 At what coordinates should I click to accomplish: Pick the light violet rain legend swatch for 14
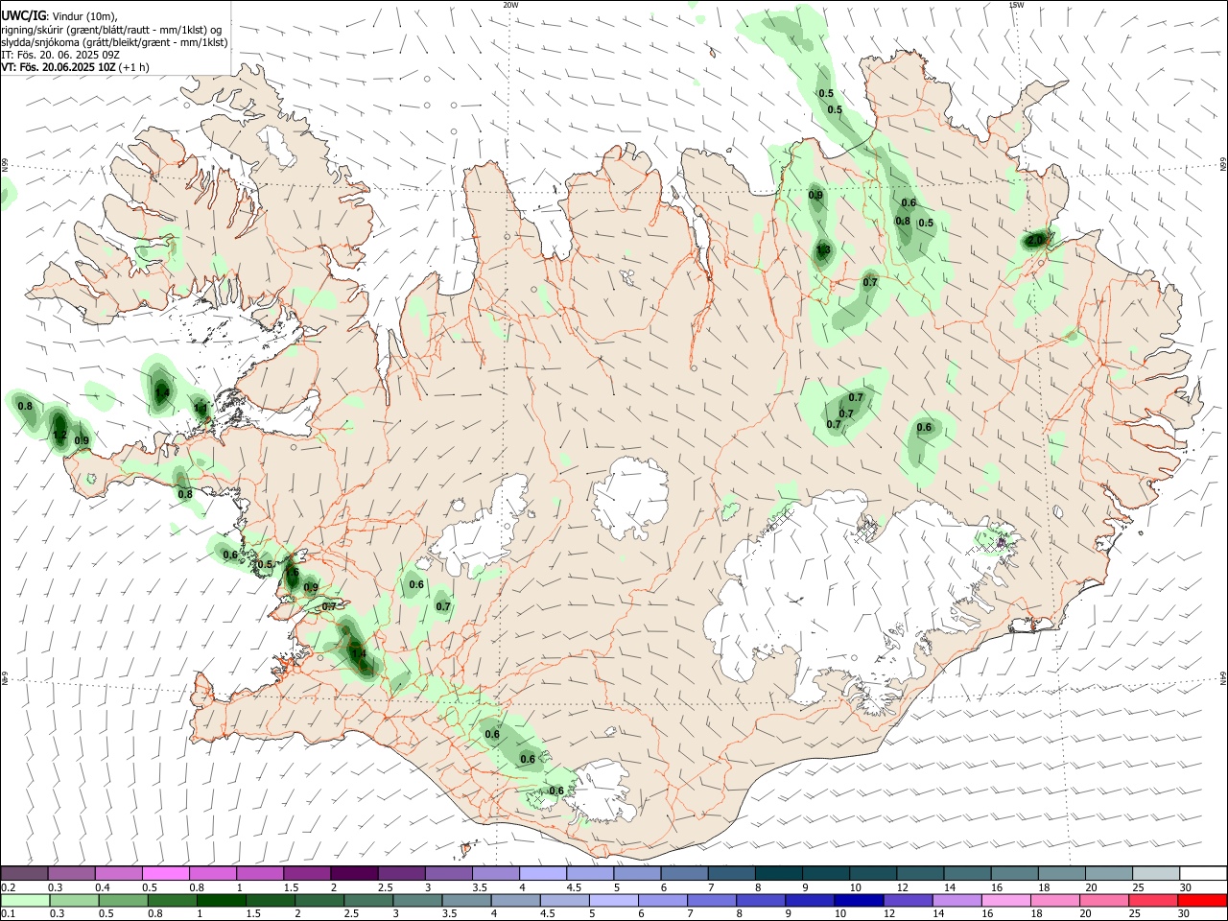(x=957, y=900)
